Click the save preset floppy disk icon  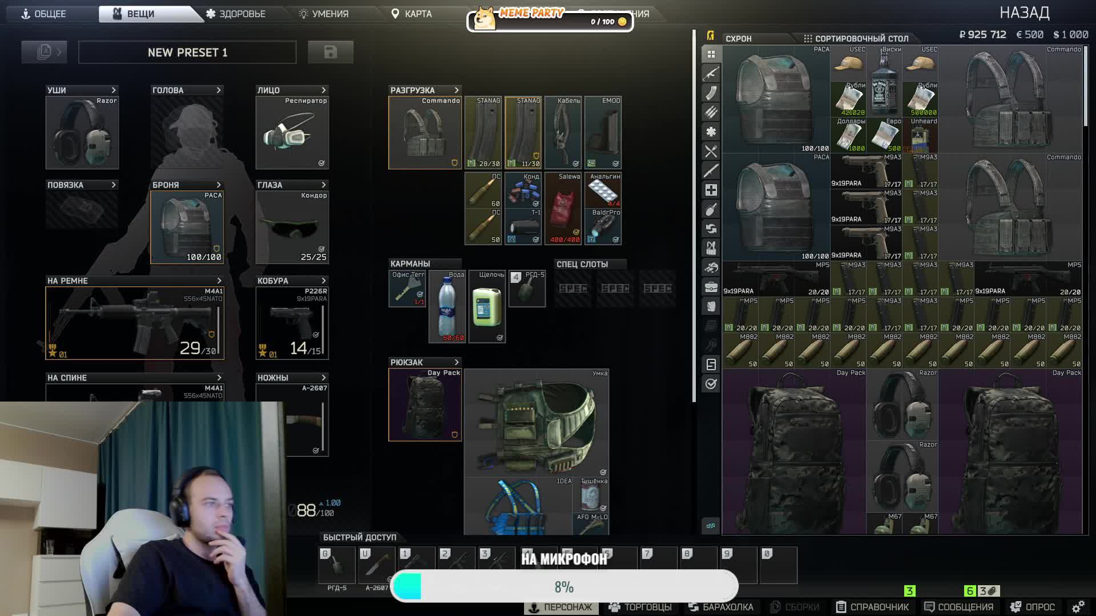(331, 52)
